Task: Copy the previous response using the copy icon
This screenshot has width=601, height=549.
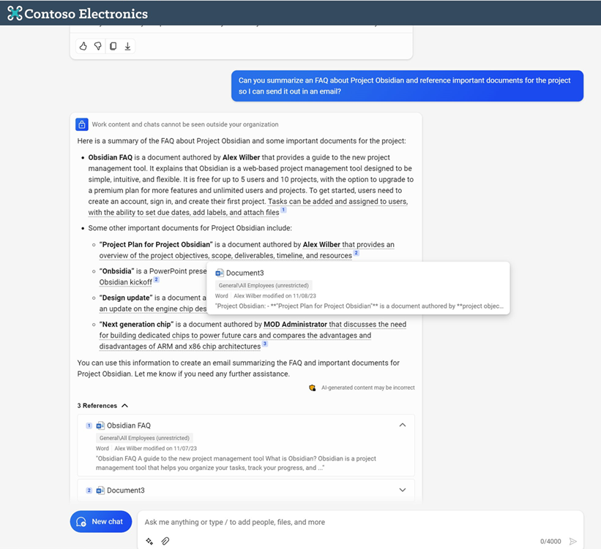Action: point(113,46)
